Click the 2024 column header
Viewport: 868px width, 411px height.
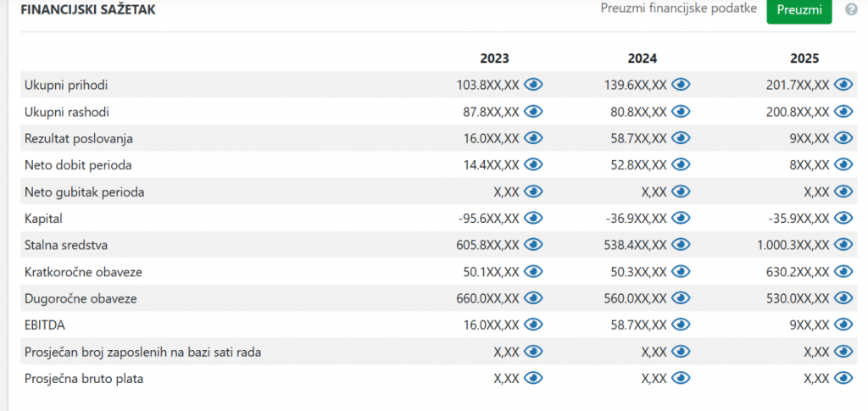tap(642, 58)
